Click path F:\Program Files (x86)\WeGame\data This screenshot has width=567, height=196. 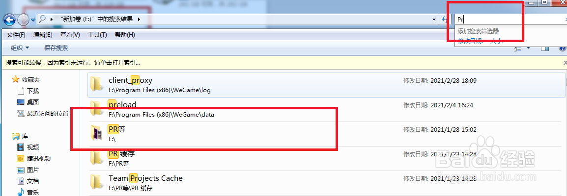point(162,115)
